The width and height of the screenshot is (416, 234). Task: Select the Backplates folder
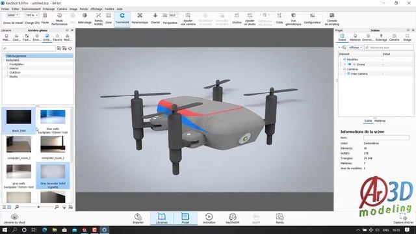coord(12,60)
